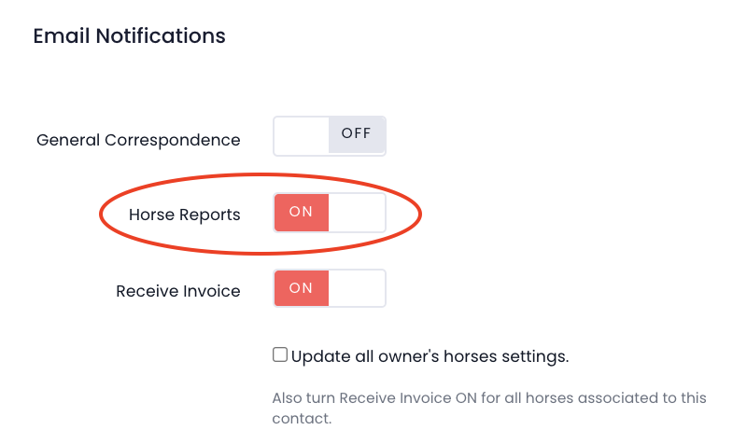
Task: Click white half of Receive Invoice switch
Action: click(357, 289)
